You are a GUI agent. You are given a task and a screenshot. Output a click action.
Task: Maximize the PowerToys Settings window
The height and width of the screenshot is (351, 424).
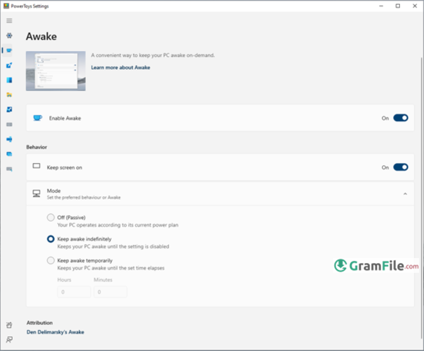398,6
